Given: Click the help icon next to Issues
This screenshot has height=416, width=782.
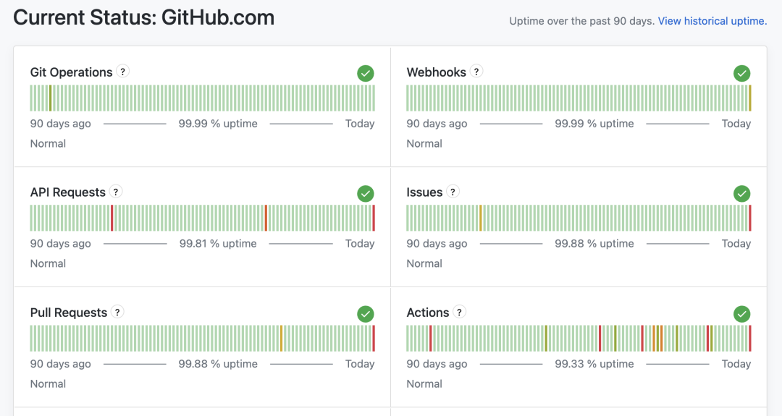Looking at the screenshot, I should (453, 191).
